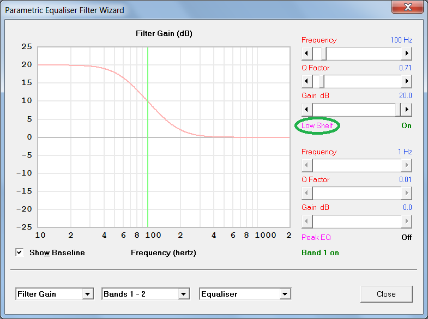The width and height of the screenshot is (428, 319).
Task: Click right arrow of Band 2 Gain dB slider
Action: tap(406, 221)
